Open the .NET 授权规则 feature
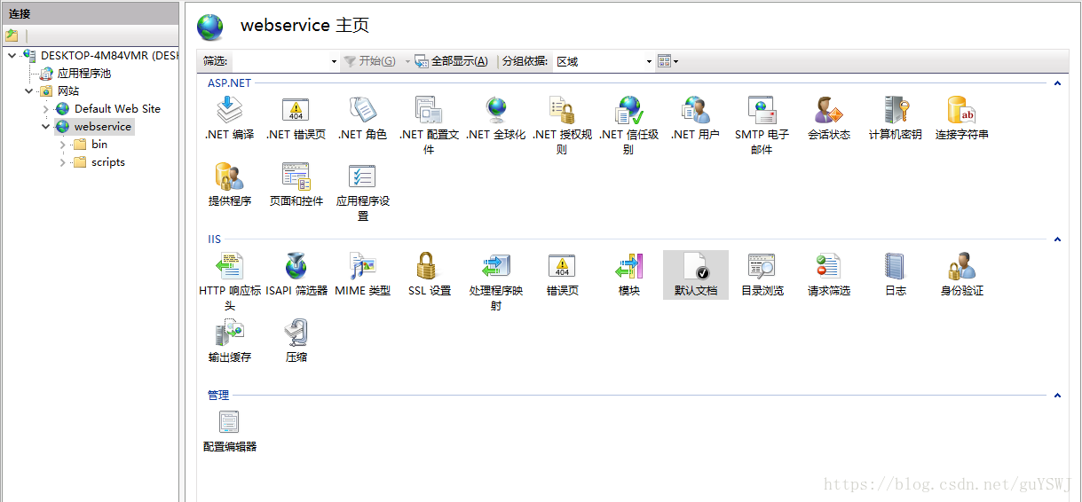This screenshot has width=1082, height=502. 562,125
